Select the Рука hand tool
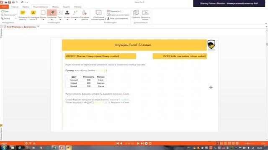This screenshot has height=150, width=268. 5,11
